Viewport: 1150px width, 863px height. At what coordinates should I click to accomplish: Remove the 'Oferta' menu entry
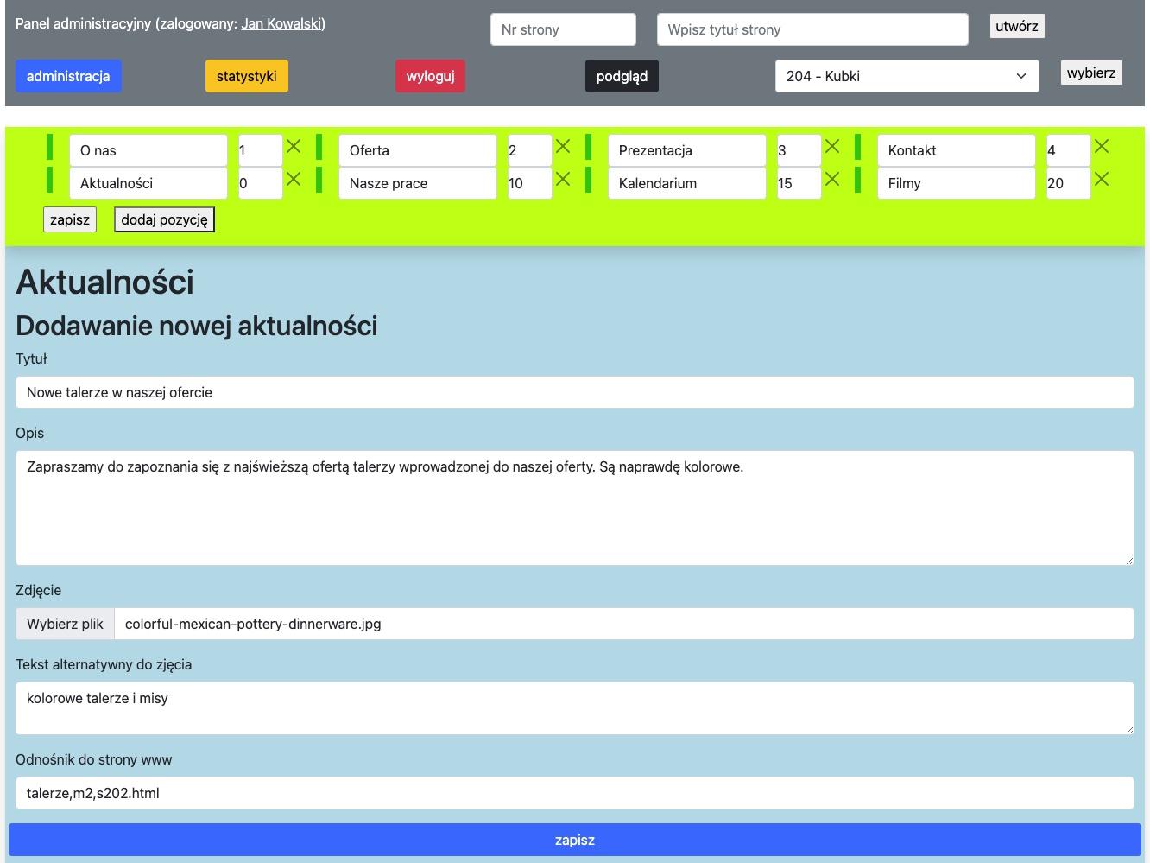coord(563,147)
